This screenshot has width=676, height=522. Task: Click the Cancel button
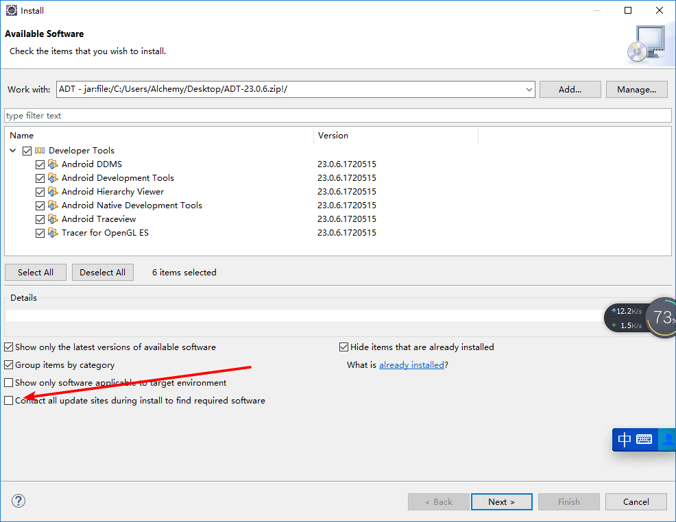click(x=636, y=501)
